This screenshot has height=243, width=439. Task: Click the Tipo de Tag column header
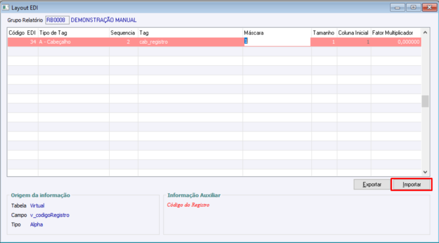click(74, 33)
